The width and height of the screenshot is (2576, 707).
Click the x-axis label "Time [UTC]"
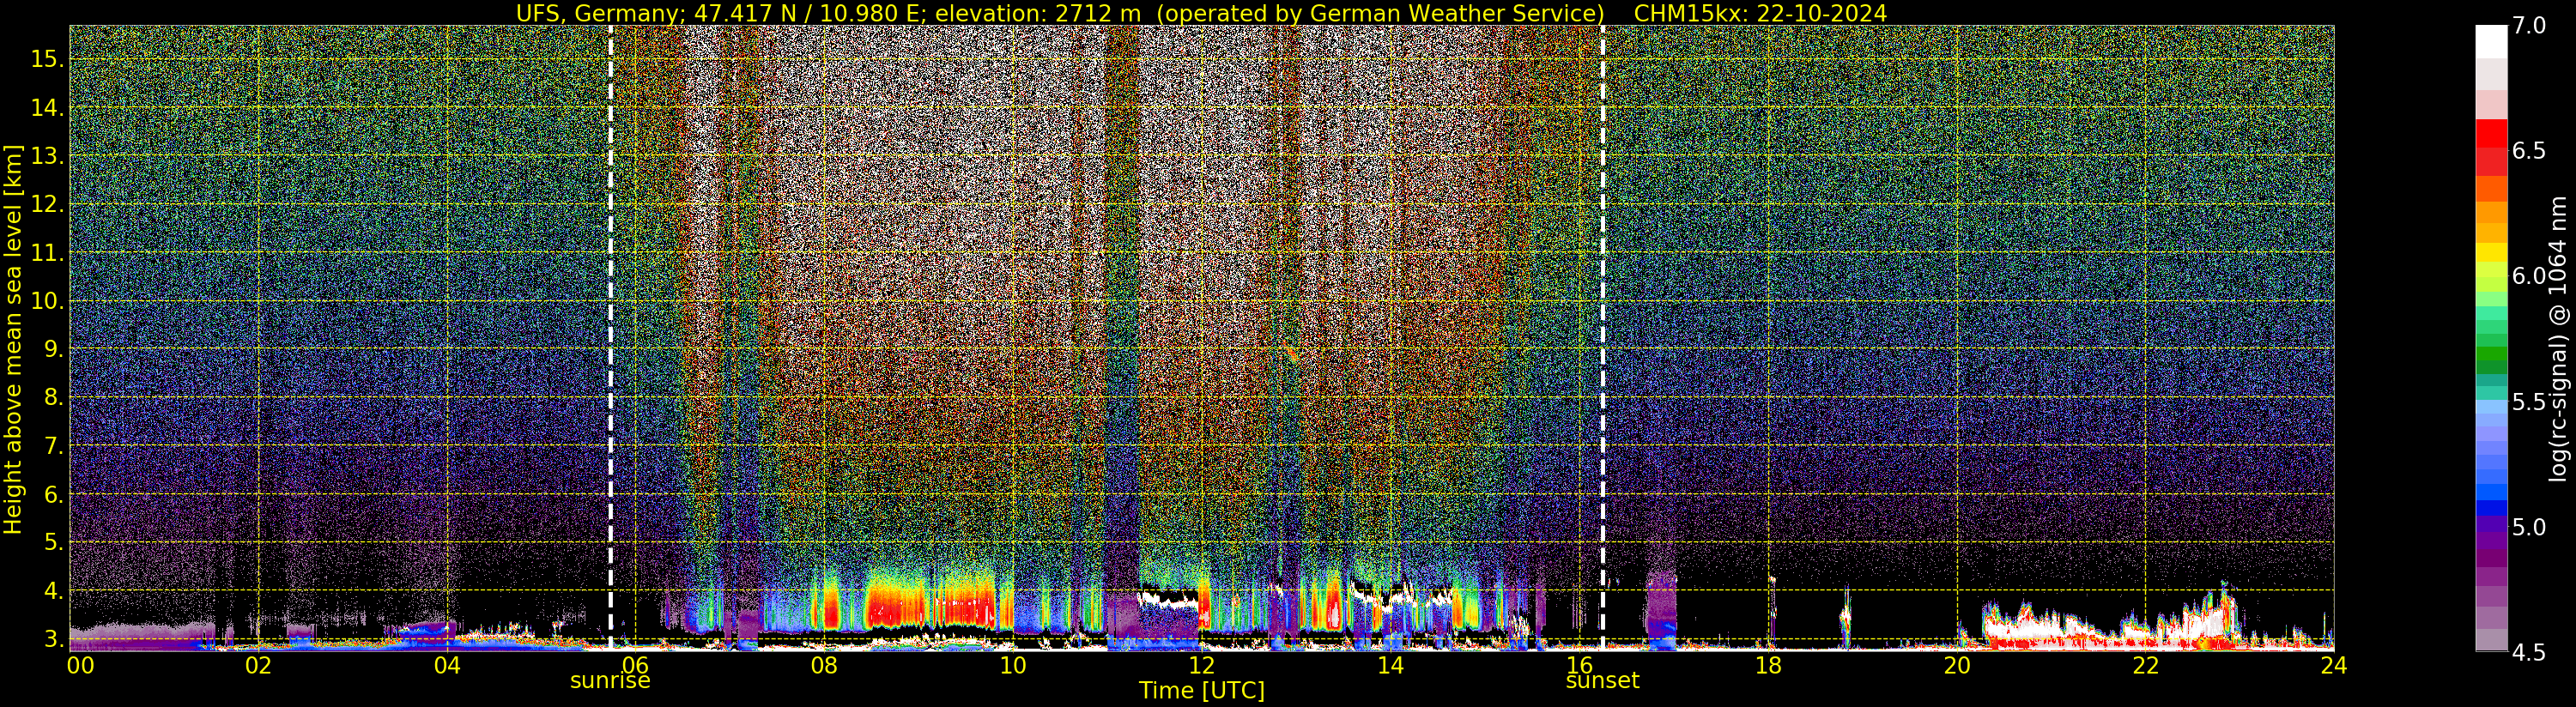pyautogui.click(x=1202, y=691)
